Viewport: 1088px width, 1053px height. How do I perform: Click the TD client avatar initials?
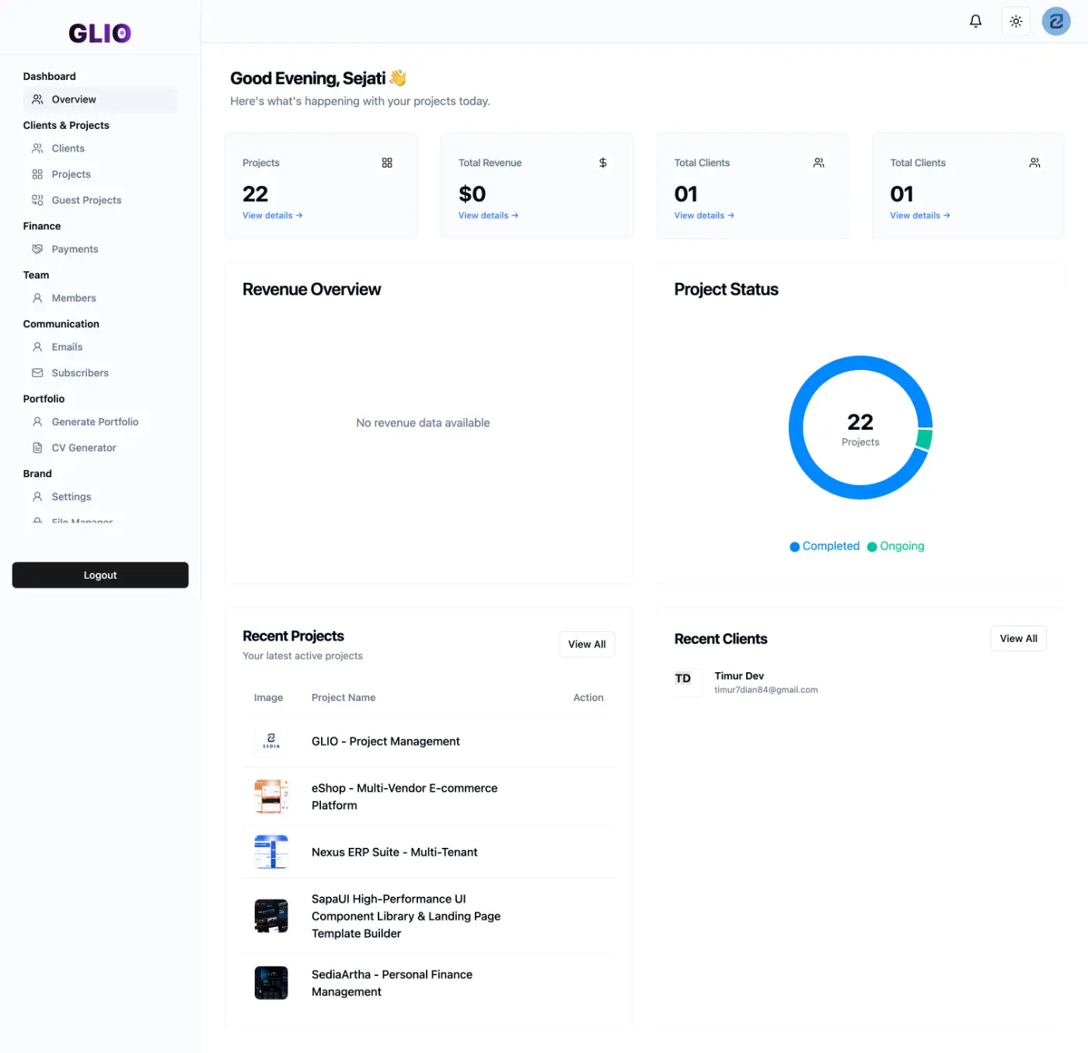tap(683, 678)
